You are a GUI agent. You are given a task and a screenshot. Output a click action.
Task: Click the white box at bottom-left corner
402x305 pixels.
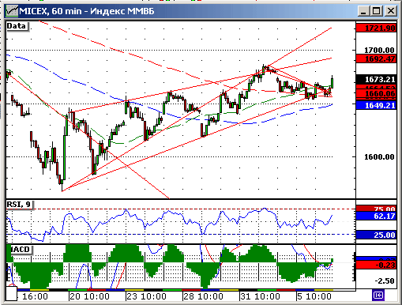pos(12,294)
